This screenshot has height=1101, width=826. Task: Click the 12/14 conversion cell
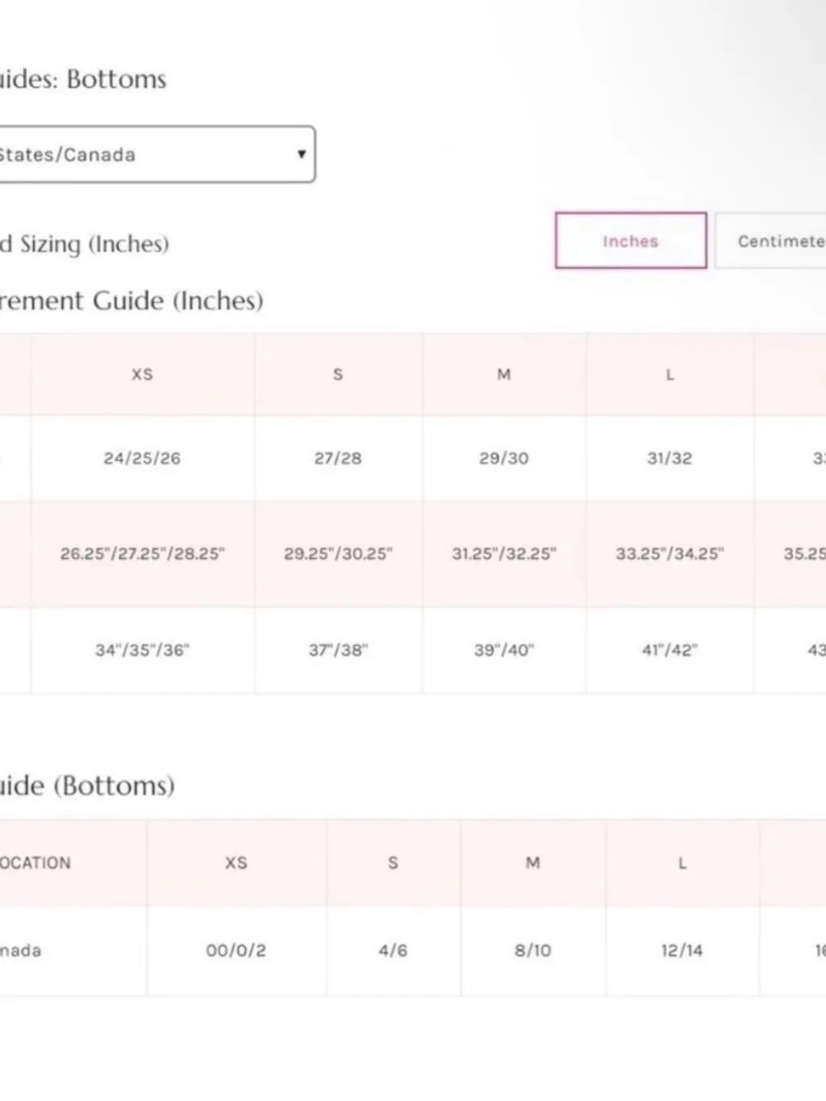(x=682, y=950)
